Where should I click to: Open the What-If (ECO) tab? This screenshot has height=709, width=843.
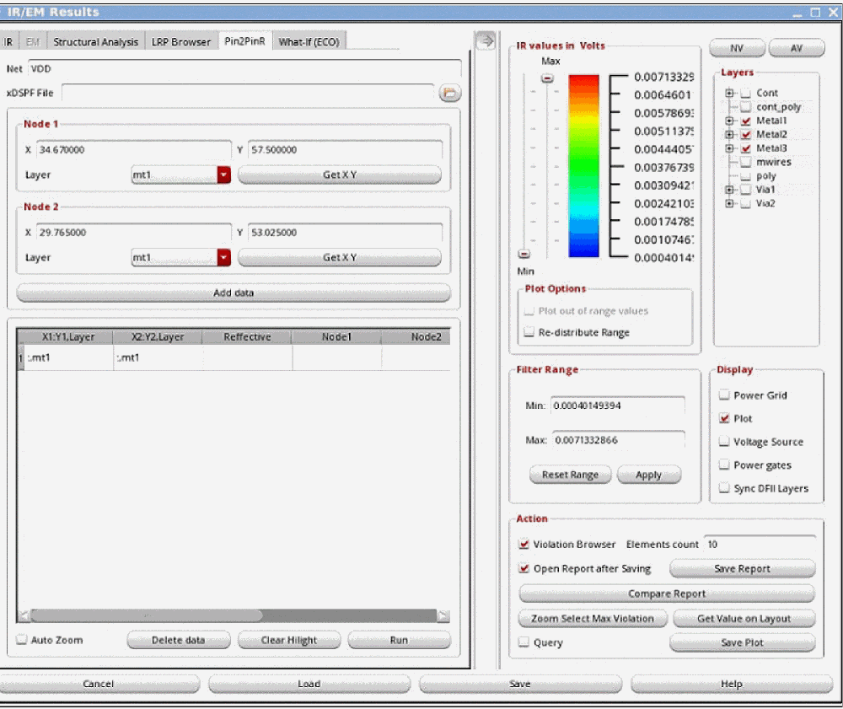coord(309,41)
